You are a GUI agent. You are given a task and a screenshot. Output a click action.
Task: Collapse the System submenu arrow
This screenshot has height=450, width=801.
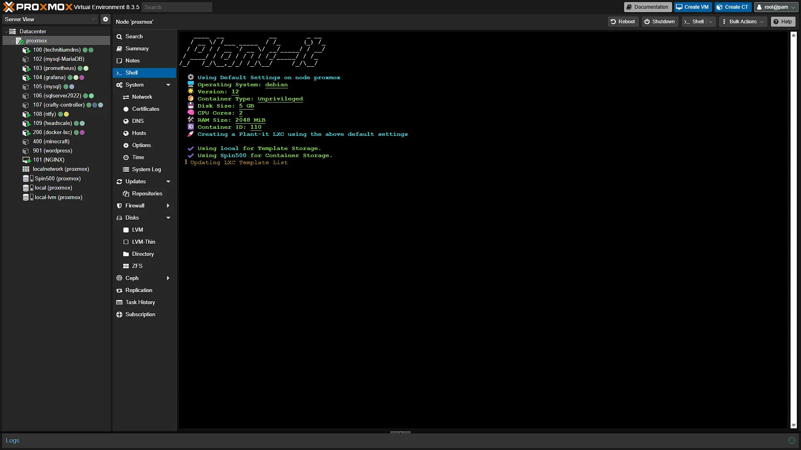168,85
